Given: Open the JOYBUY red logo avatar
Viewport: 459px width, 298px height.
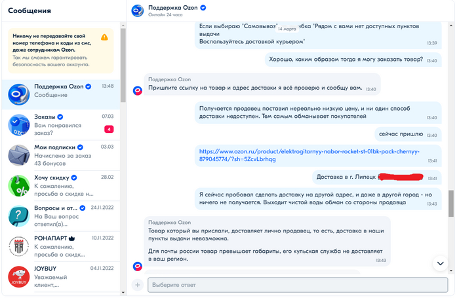Looking at the screenshot, I should click(19, 277).
